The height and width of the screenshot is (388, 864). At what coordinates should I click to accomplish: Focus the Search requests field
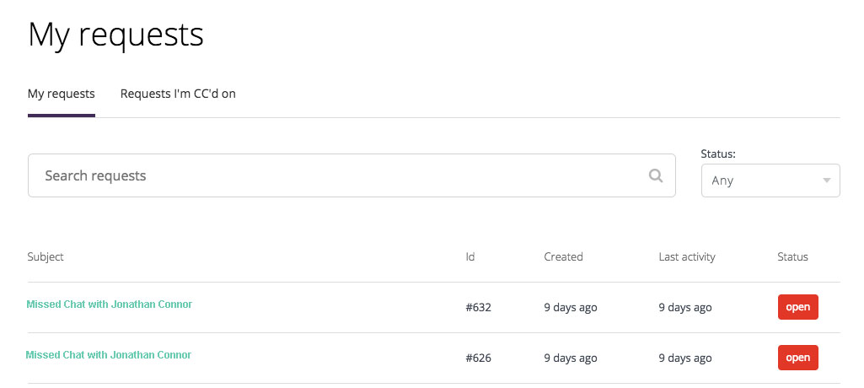[x=352, y=175]
